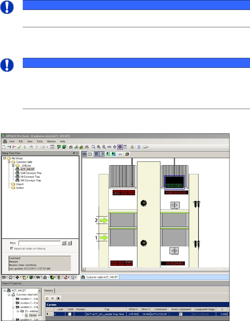Open the Window menu
Viewport: 250px width, 321px height.
click(51, 141)
